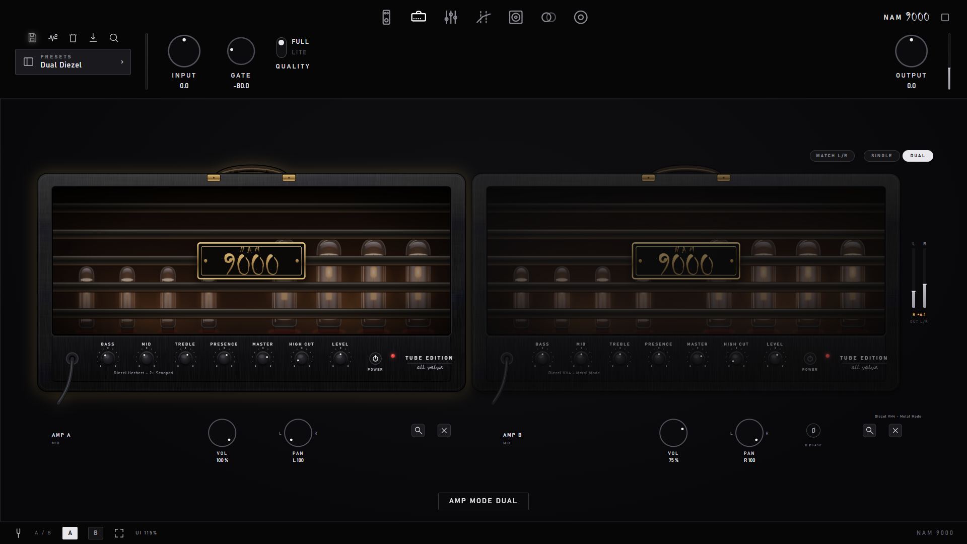Open the speaker cabinet section icon
Image resolution: width=967 pixels, height=544 pixels.
tap(516, 17)
